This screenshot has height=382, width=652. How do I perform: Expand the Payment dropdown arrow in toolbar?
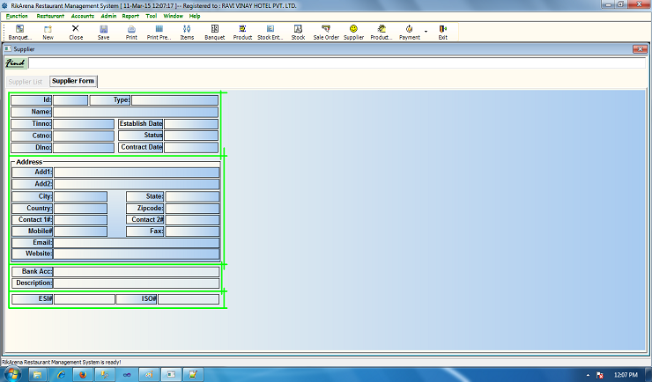[426, 32]
